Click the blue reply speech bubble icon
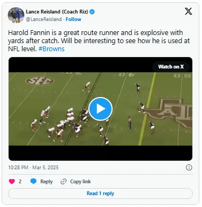Image resolution: width=202 pixels, height=207 pixels. click(x=33, y=182)
